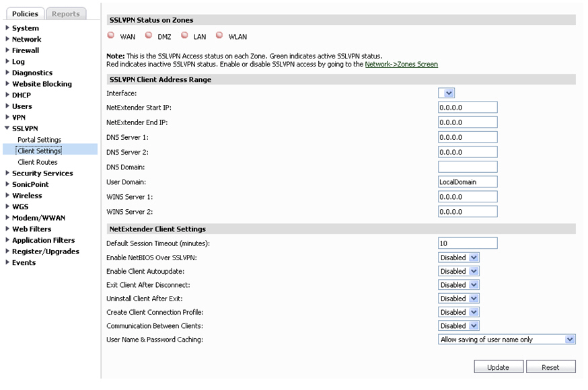Expand the Users menu arrow
The height and width of the screenshot is (390, 588).
point(7,106)
